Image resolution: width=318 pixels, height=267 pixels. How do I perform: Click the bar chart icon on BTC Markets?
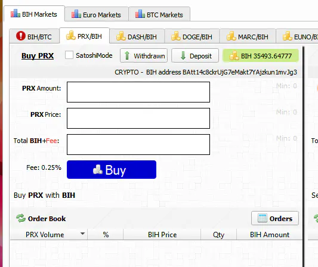(140, 14)
